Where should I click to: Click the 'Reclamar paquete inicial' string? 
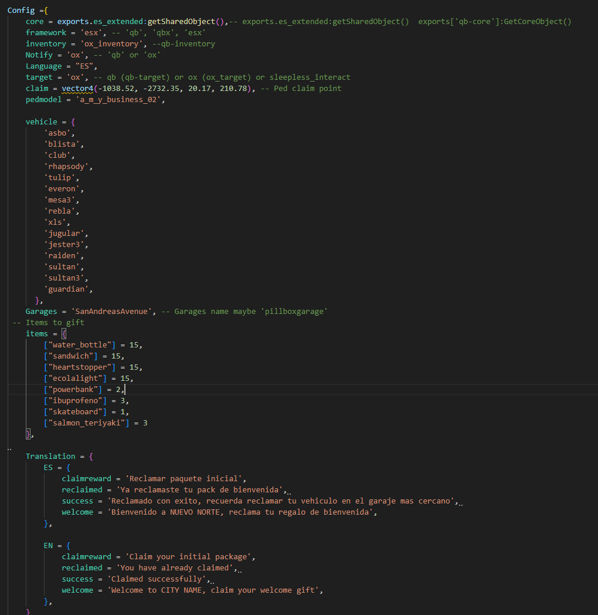184,479
